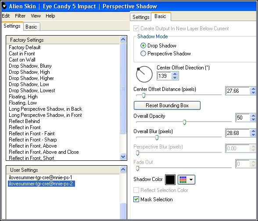Viewport: 258px width, 221px height.
Task: Click the Overall Opacity slider handle
Action: click(x=184, y=122)
